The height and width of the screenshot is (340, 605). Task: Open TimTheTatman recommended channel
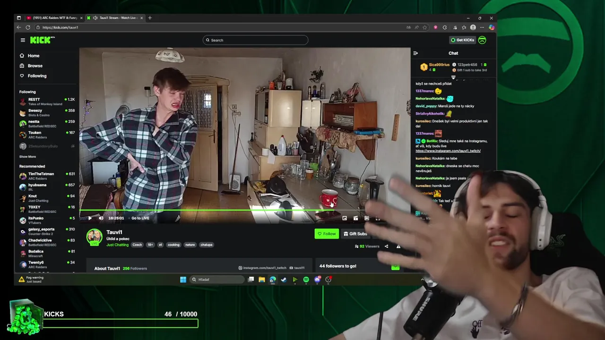tap(47, 176)
